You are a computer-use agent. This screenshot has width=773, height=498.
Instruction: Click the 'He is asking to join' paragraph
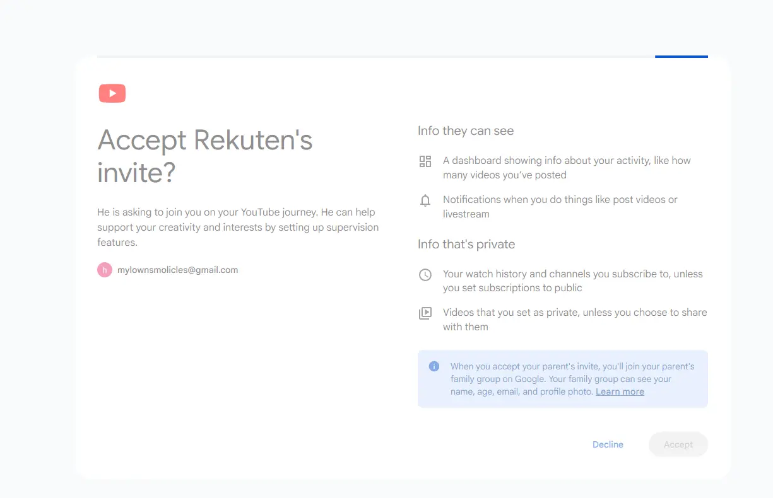(238, 227)
